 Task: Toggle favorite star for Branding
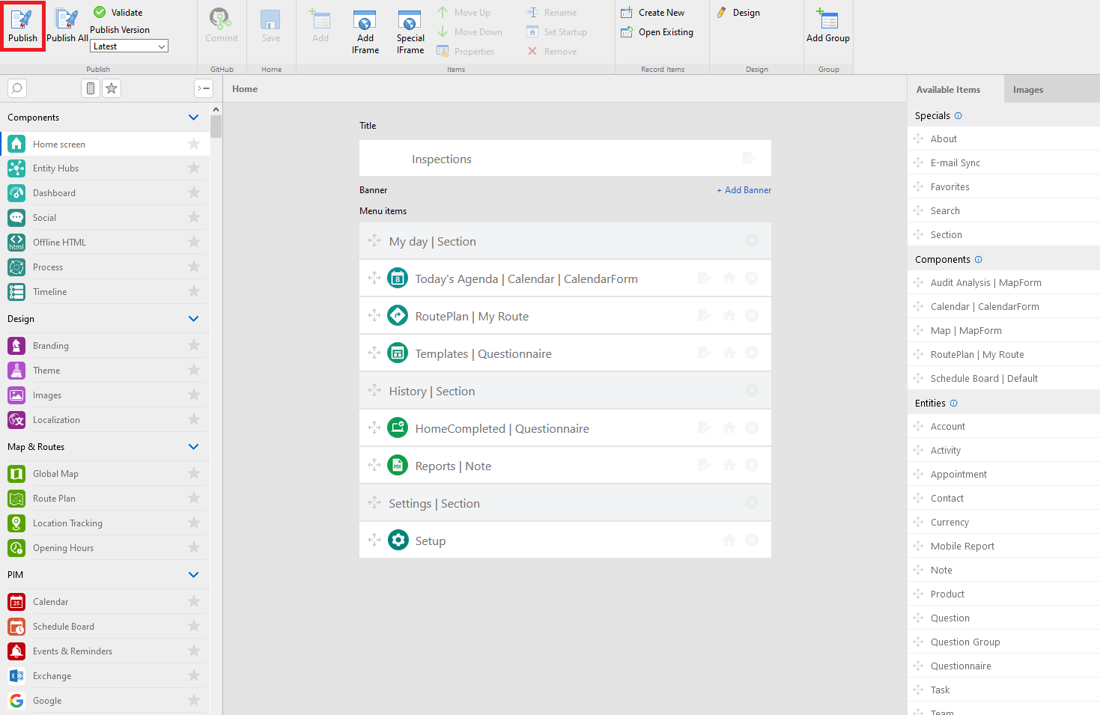point(194,345)
